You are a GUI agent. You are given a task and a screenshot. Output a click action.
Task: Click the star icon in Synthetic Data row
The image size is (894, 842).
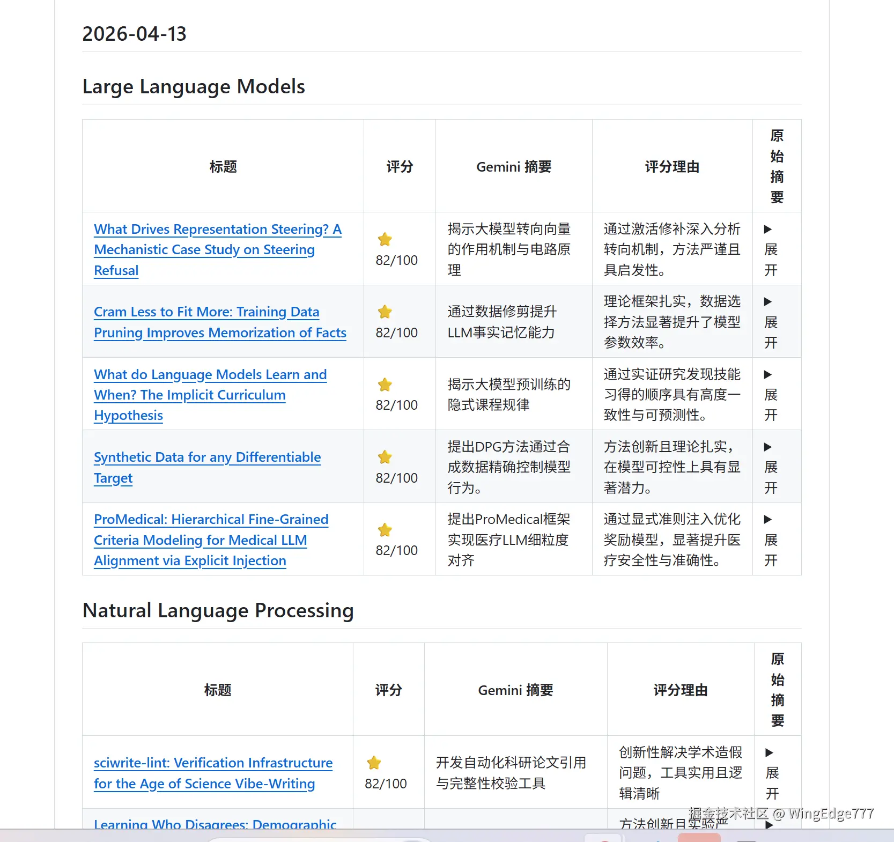click(x=385, y=457)
